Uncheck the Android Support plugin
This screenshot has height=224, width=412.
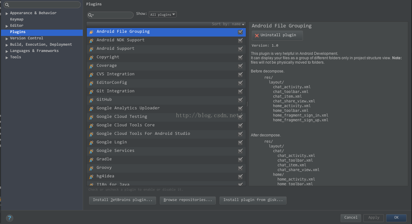pyautogui.click(x=240, y=49)
